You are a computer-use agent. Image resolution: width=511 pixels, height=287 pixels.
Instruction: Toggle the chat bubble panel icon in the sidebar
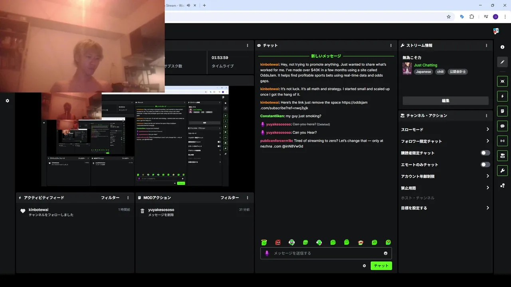point(502,126)
